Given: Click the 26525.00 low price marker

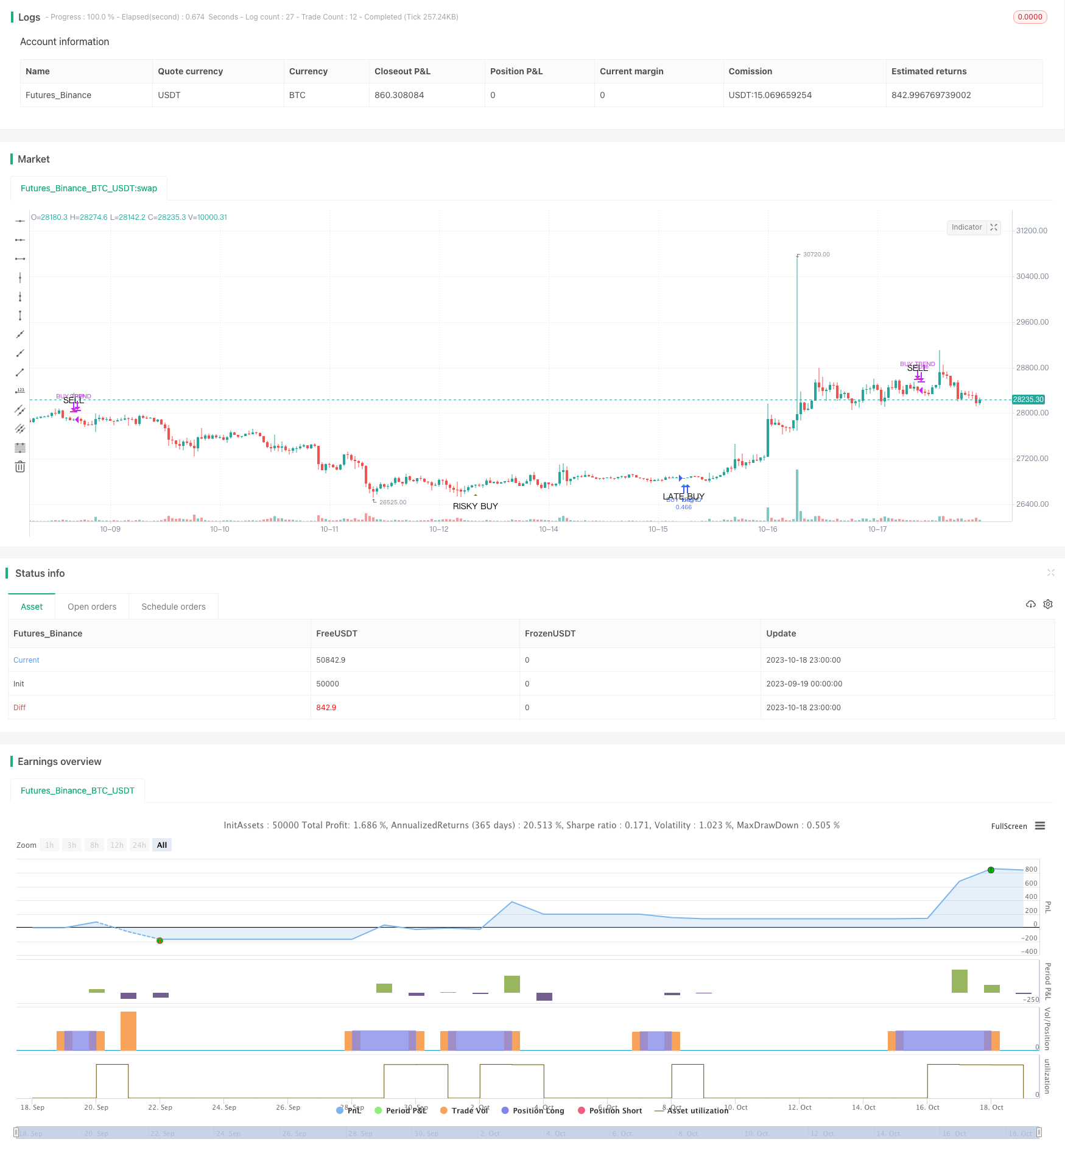Looking at the screenshot, I should 393,502.
